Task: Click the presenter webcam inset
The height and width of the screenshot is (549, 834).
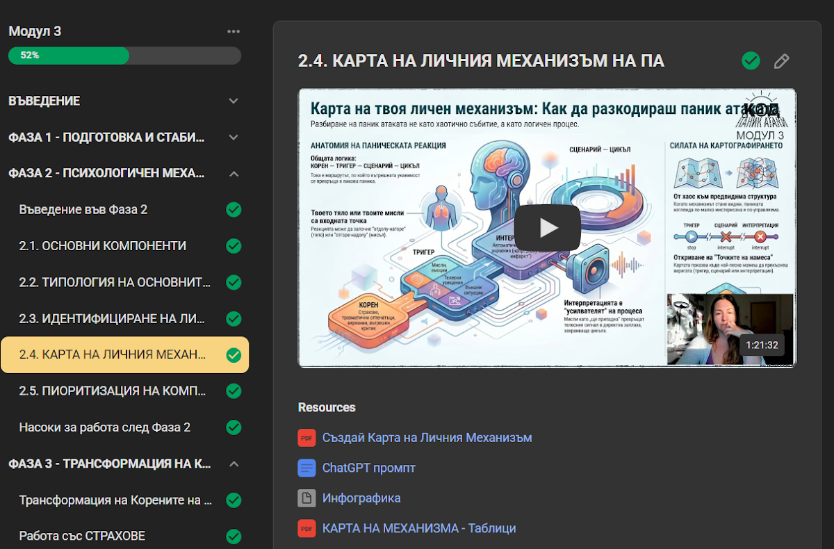Action: coord(730,329)
